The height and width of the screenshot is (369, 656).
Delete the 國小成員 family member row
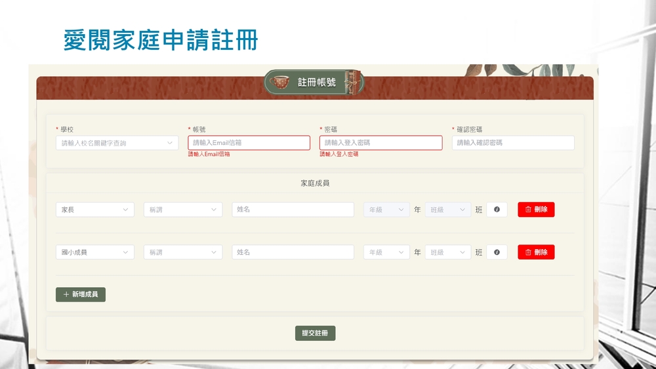click(x=536, y=252)
